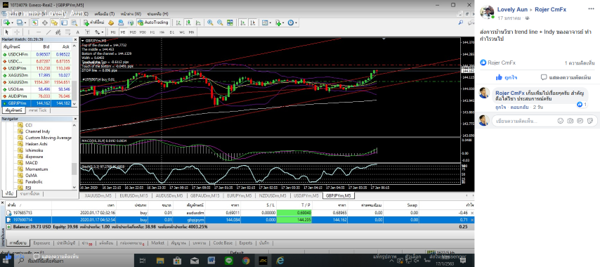Toggle the H1 timeframe button
This screenshot has width=600, height=267.
pos(152,32)
